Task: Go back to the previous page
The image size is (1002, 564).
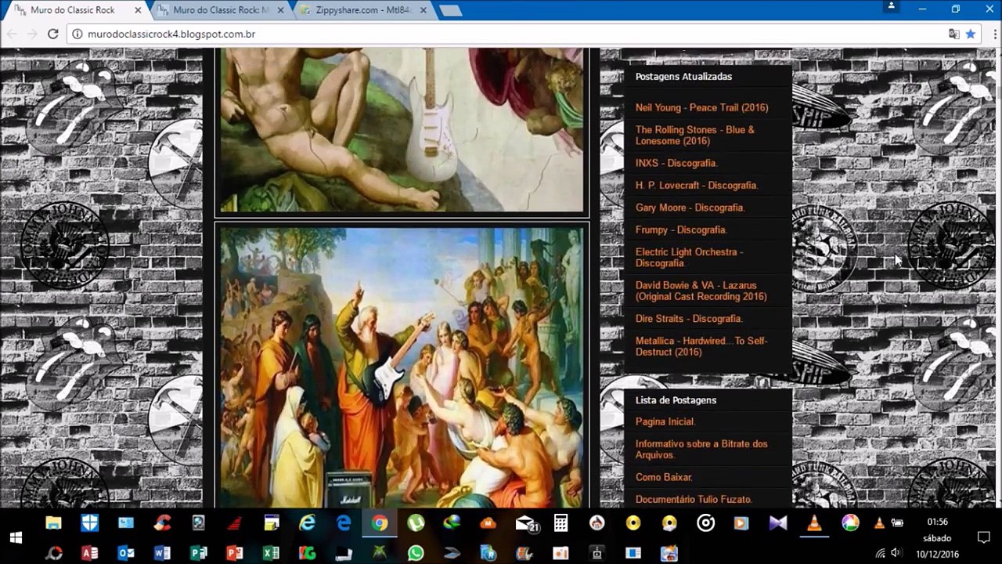Action: (x=11, y=34)
